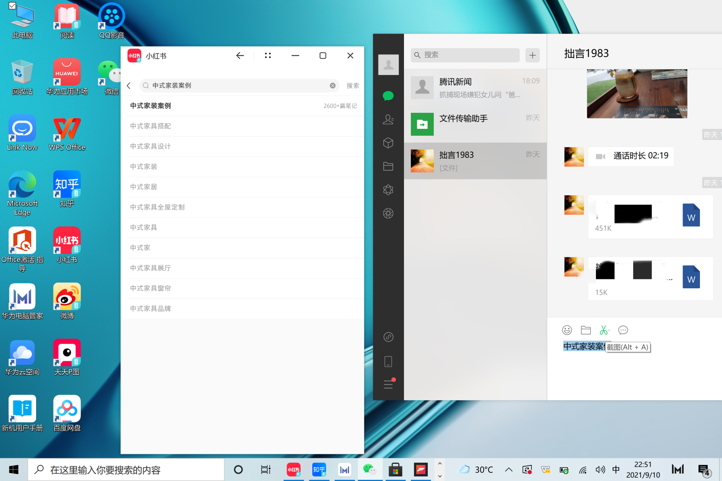Viewport: 722px width, 481px height.
Task: Open WeChat files folder icon in sidebar
Action: (x=388, y=166)
